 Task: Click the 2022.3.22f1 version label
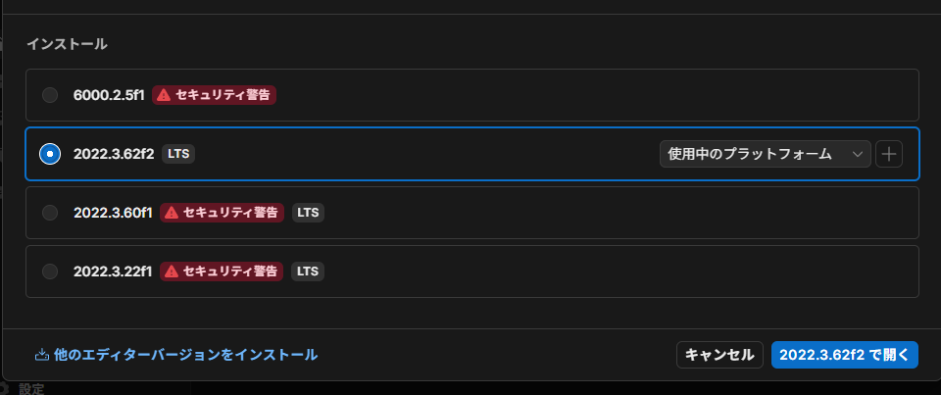click(113, 272)
